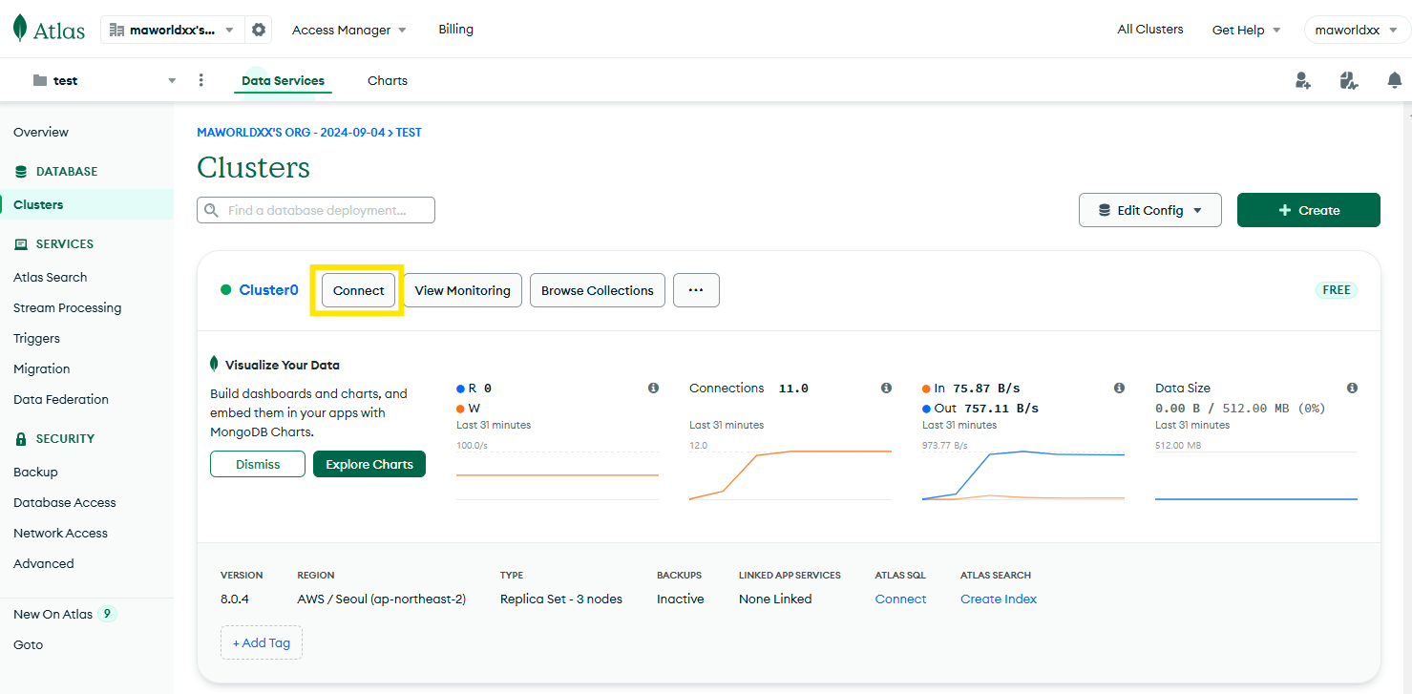Open the notifications bell icon
Viewport: 1412px width, 694px height.
pos(1395,80)
